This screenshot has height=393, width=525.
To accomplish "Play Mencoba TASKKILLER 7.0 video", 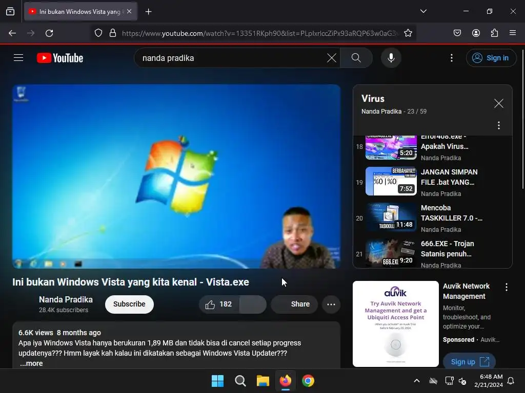I will click(x=433, y=218).
